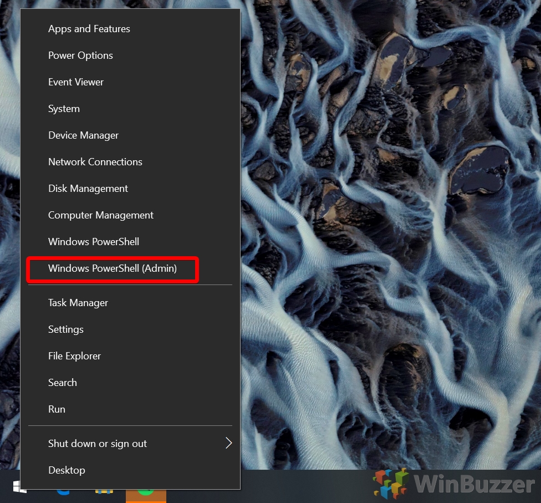Image resolution: width=541 pixels, height=503 pixels.
Task: Open Apps and Features
Action: [130, 29]
